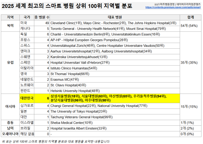203x144 pixels.
Task: Click the Aarhus Universitetshospital(12위) cell
Action: (x=115, y=51)
